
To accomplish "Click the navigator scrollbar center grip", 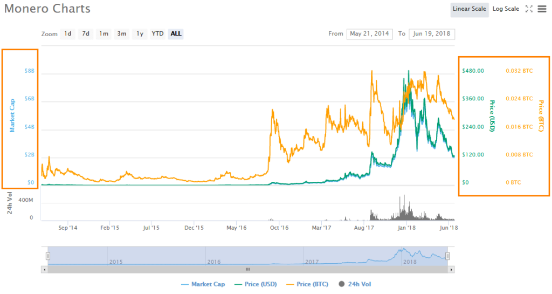I will click(x=248, y=270).
